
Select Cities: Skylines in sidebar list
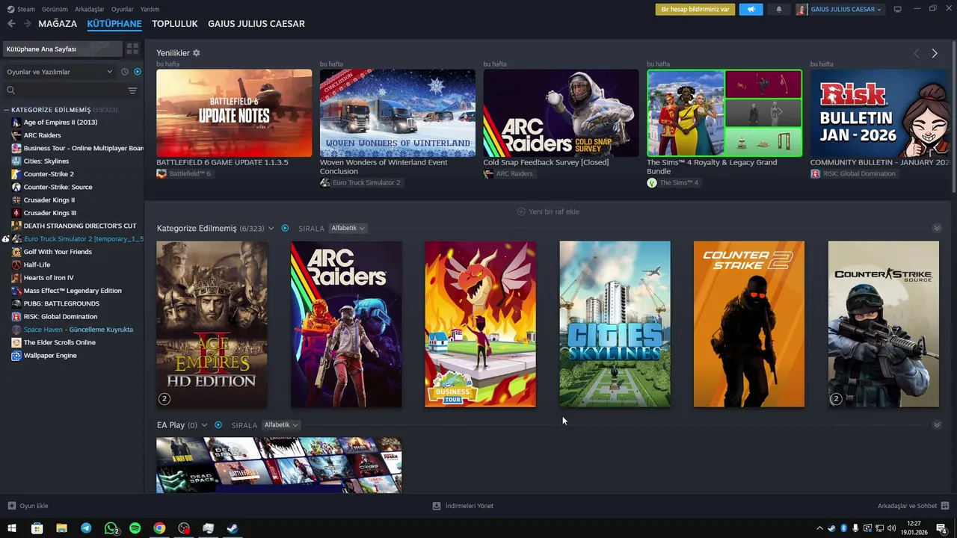[46, 161]
